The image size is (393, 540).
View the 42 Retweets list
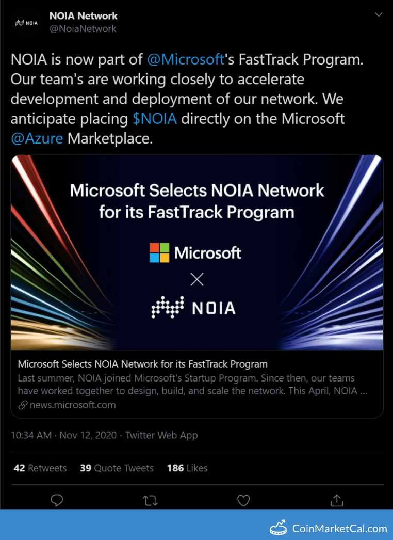pos(40,468)
